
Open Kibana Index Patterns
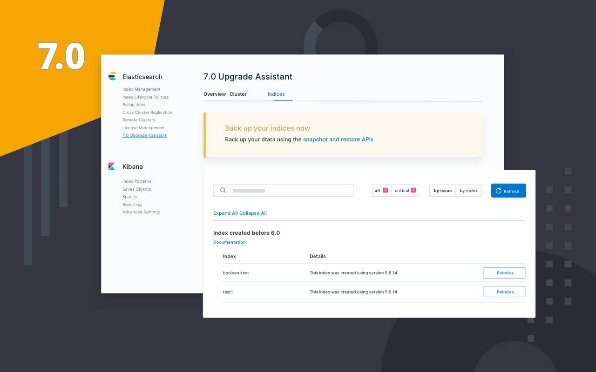(x=136, y=181)
